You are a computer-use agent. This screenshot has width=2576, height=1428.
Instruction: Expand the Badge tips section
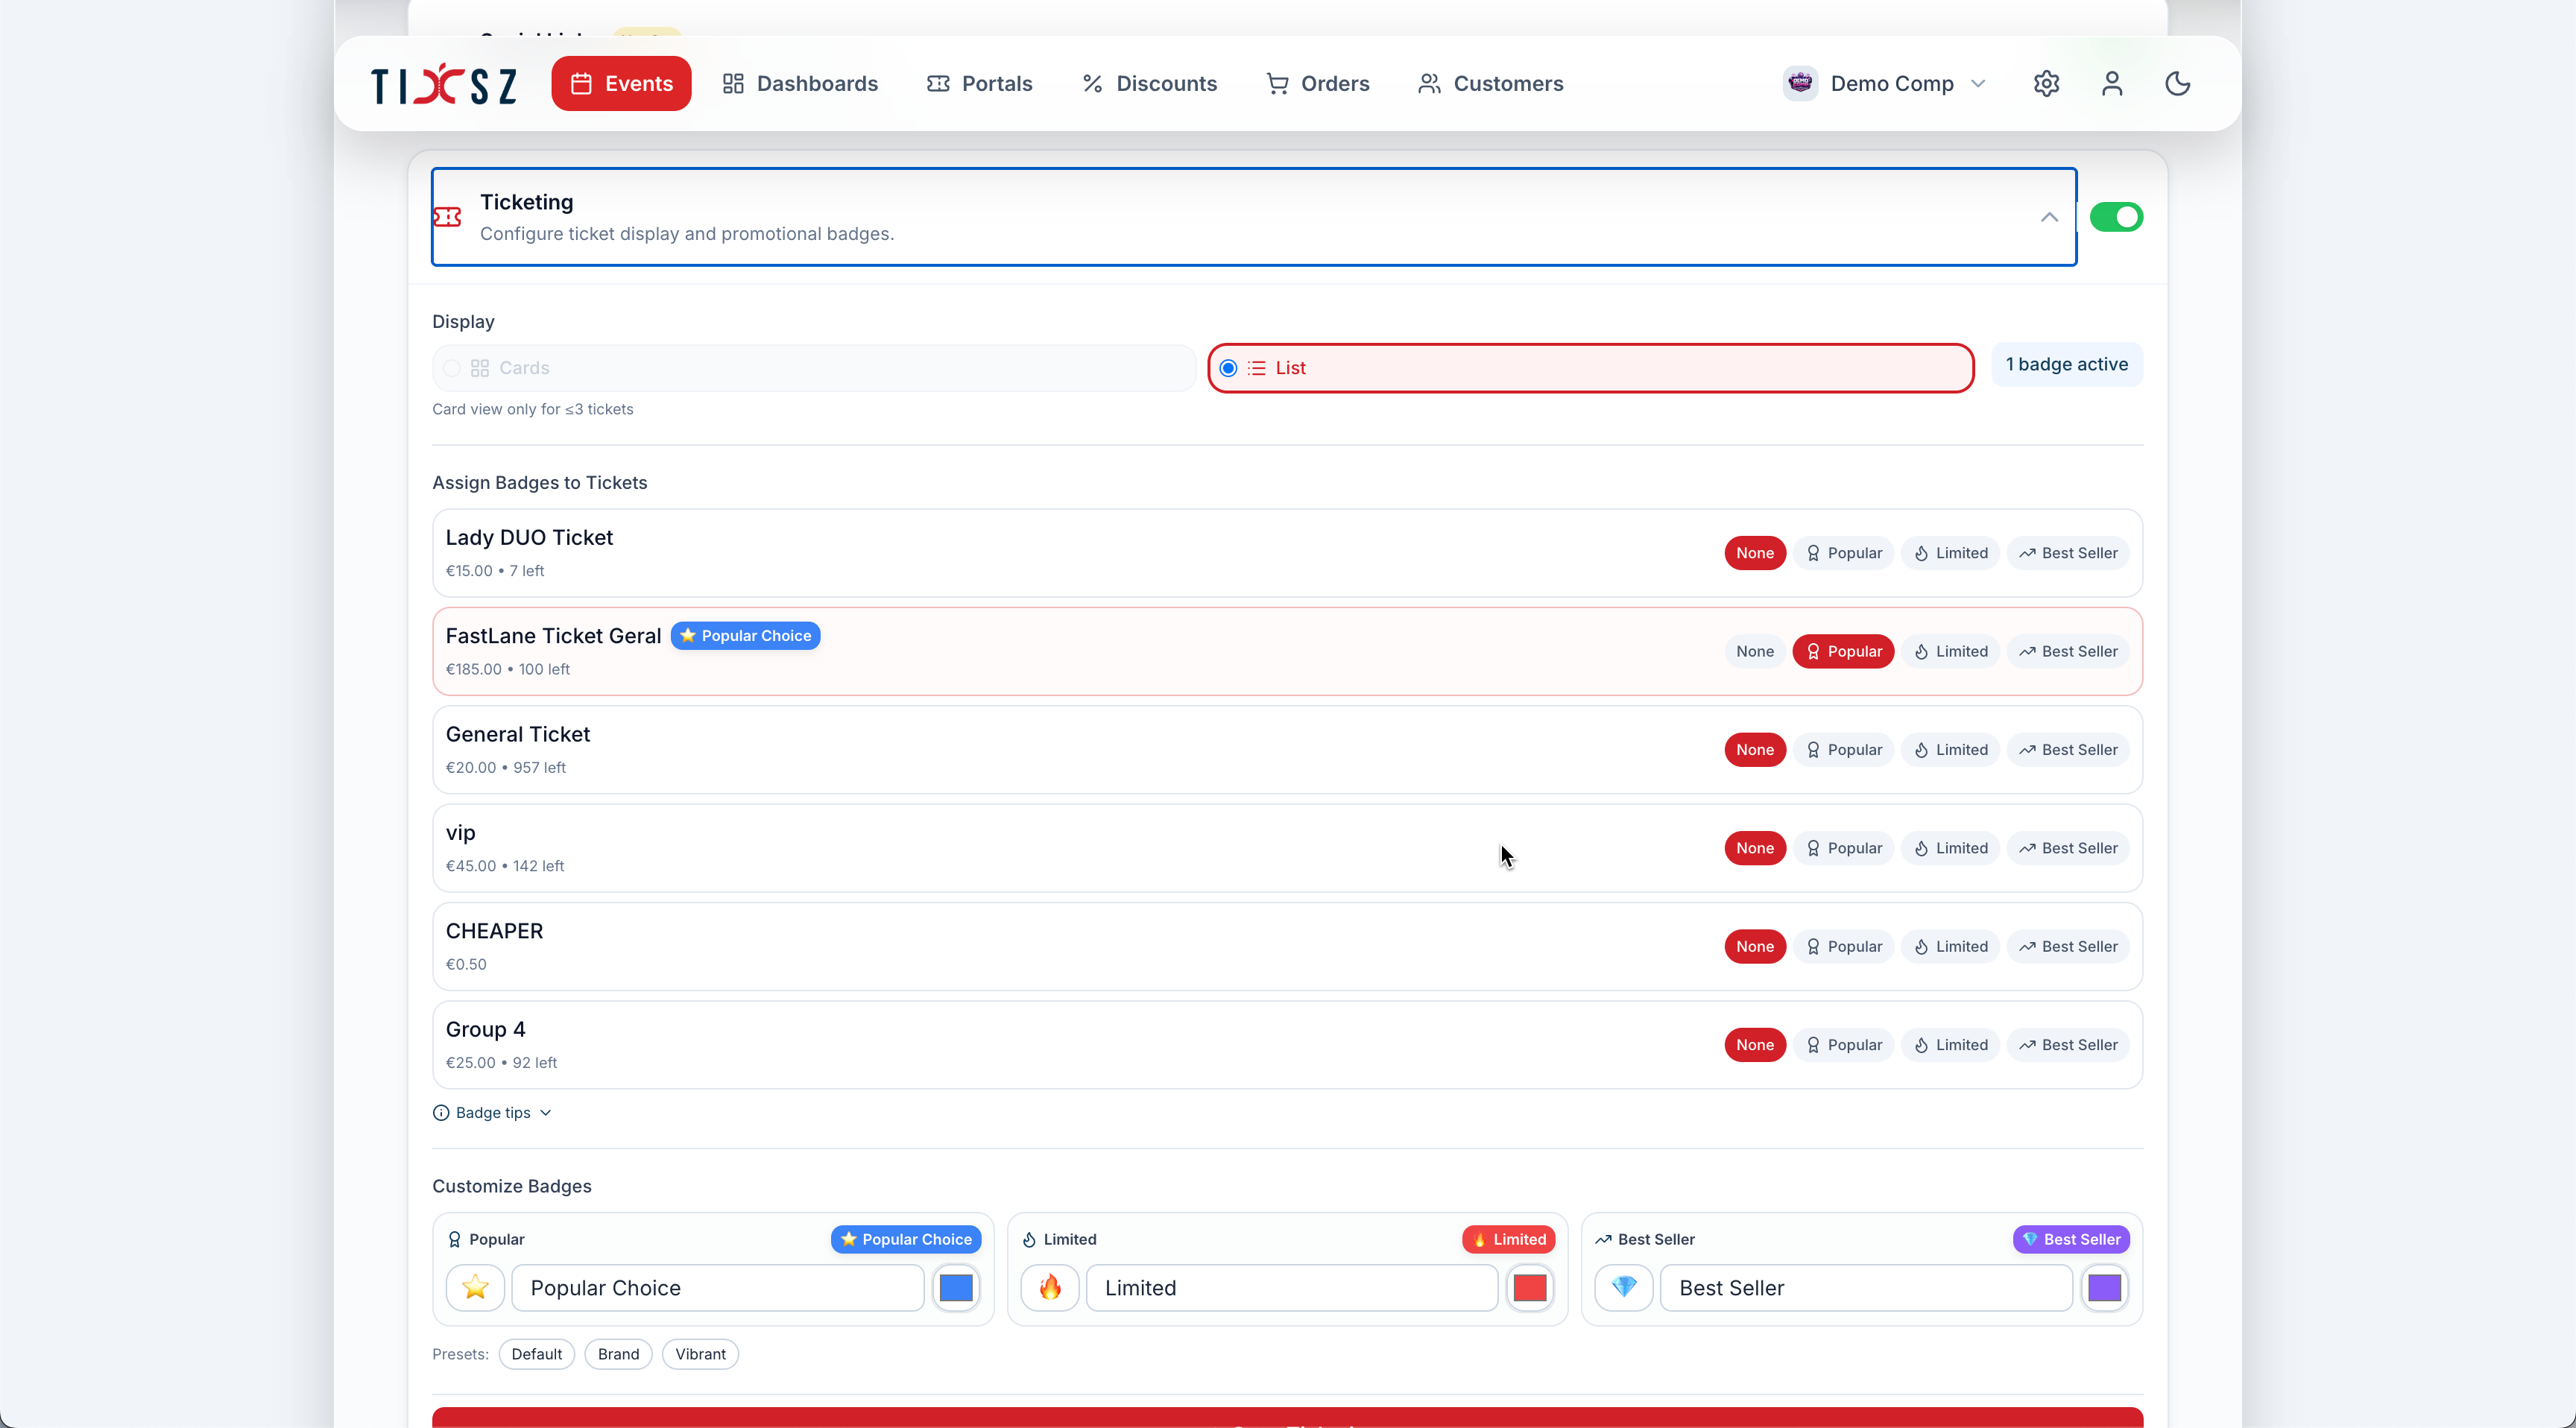tap(492, 1112)
